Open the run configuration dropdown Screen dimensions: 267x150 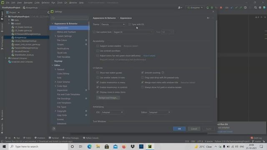pyautogui.click(x=195, y=7)
